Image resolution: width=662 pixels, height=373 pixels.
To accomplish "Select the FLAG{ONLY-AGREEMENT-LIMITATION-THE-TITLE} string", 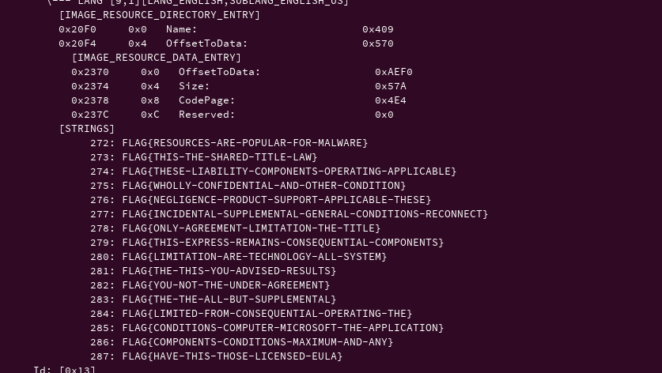I will coord(251,228).
